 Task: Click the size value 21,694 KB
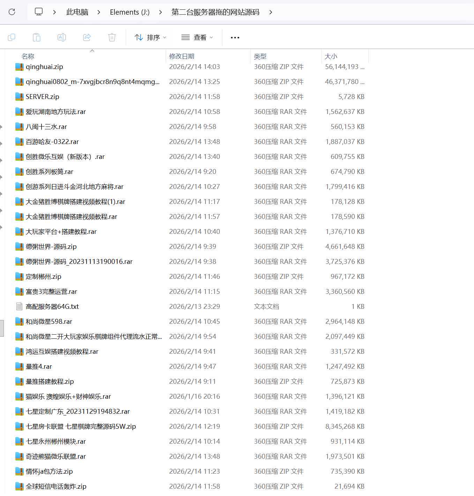(349, 487)
